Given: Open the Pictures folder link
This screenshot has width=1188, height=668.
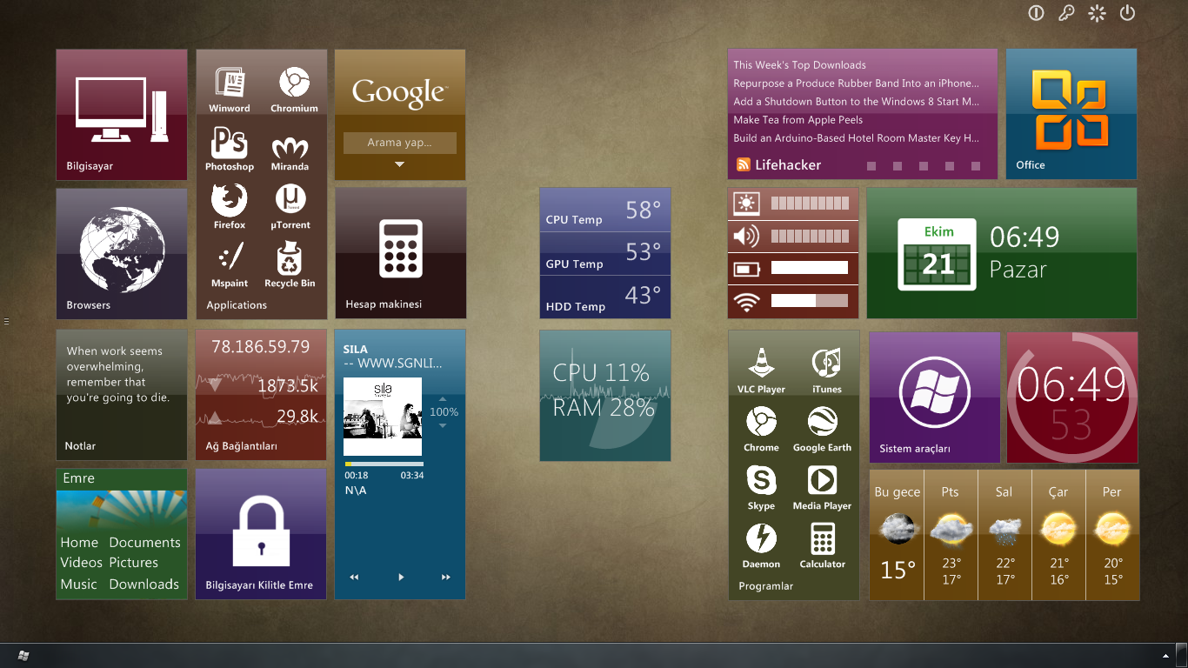Looking at the screenshot, I should pos(133,563).
